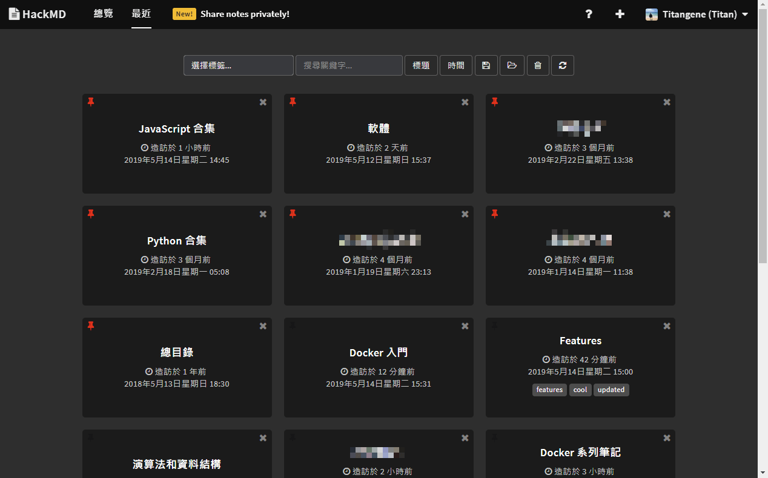
Task: Click the Titangene avatar image
Action: click(x=652, y=14)
